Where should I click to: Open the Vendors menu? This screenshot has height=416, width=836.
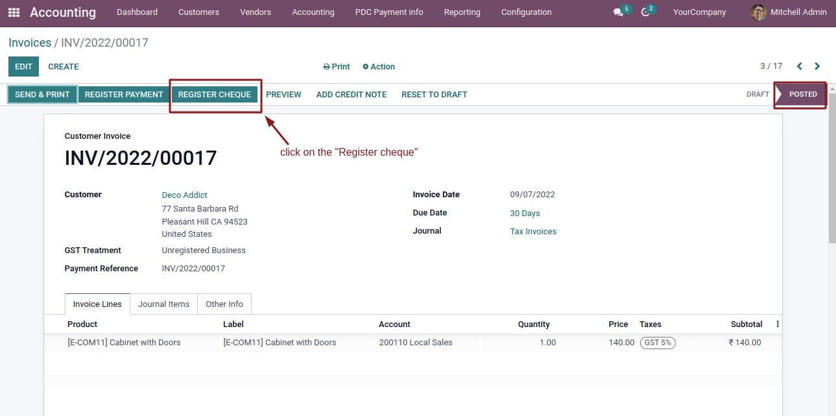tap(256, 12)
